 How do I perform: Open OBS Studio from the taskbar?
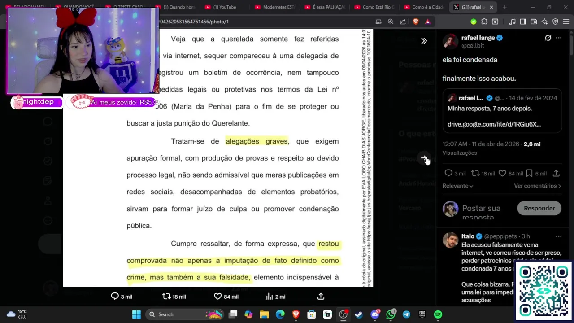click(x=343, y=314)
